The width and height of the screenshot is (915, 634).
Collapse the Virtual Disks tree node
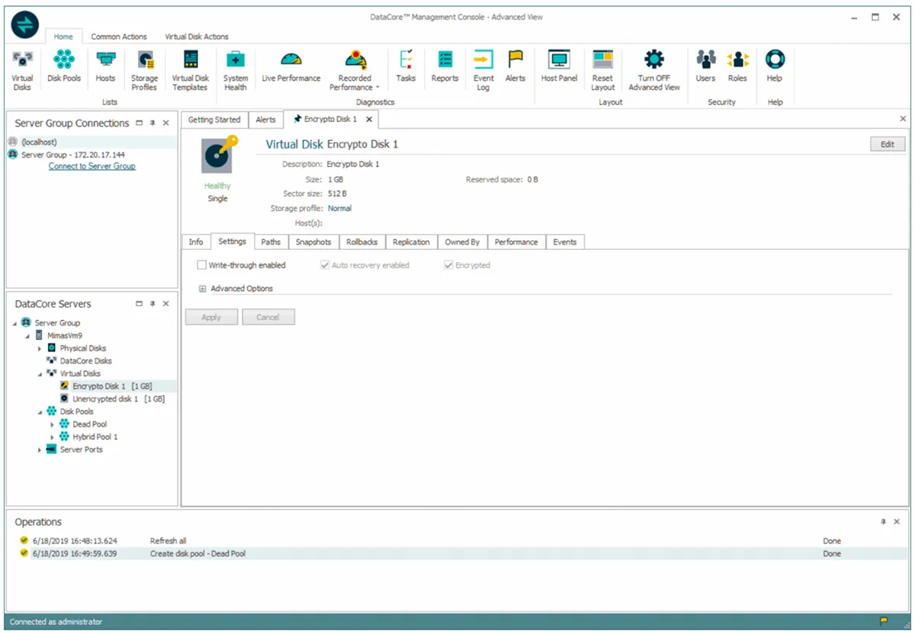(40, 373)
